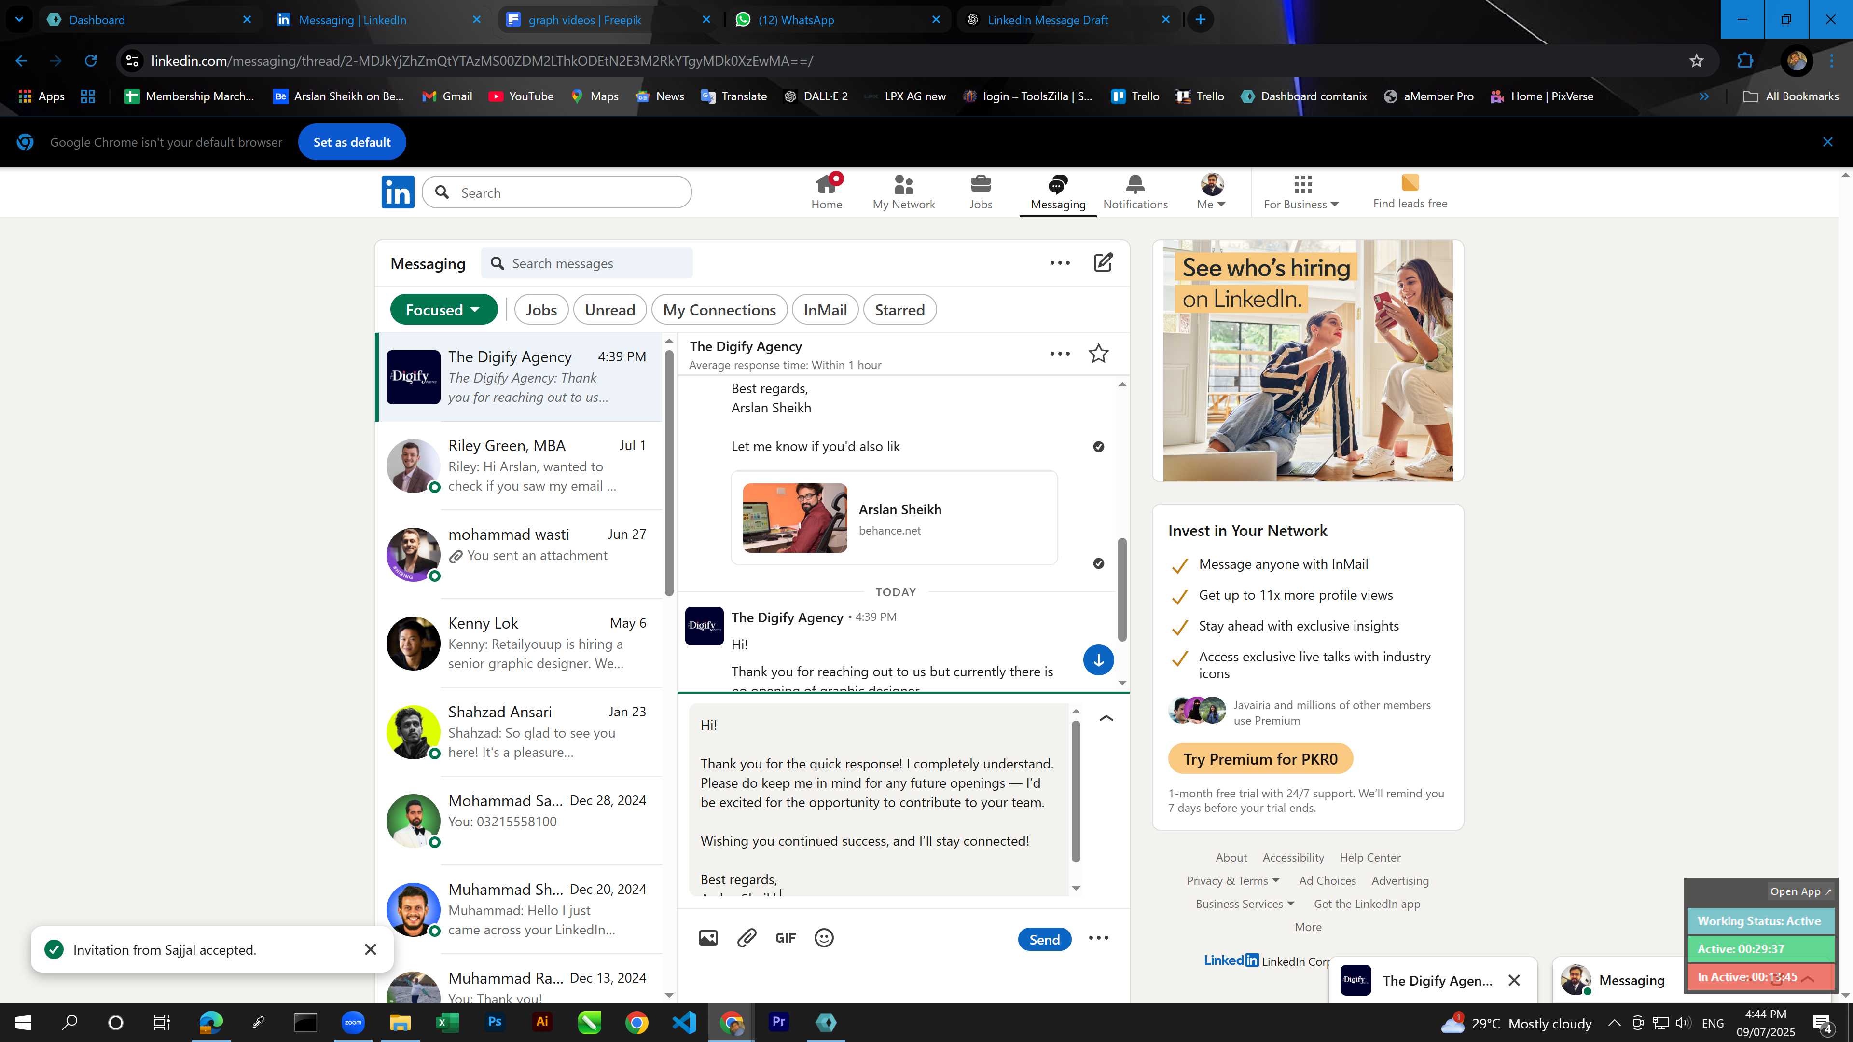Open messaging options three-dot menu beside compose
Viewport: 1853px width, 1042px height.
click(1060, 263)
